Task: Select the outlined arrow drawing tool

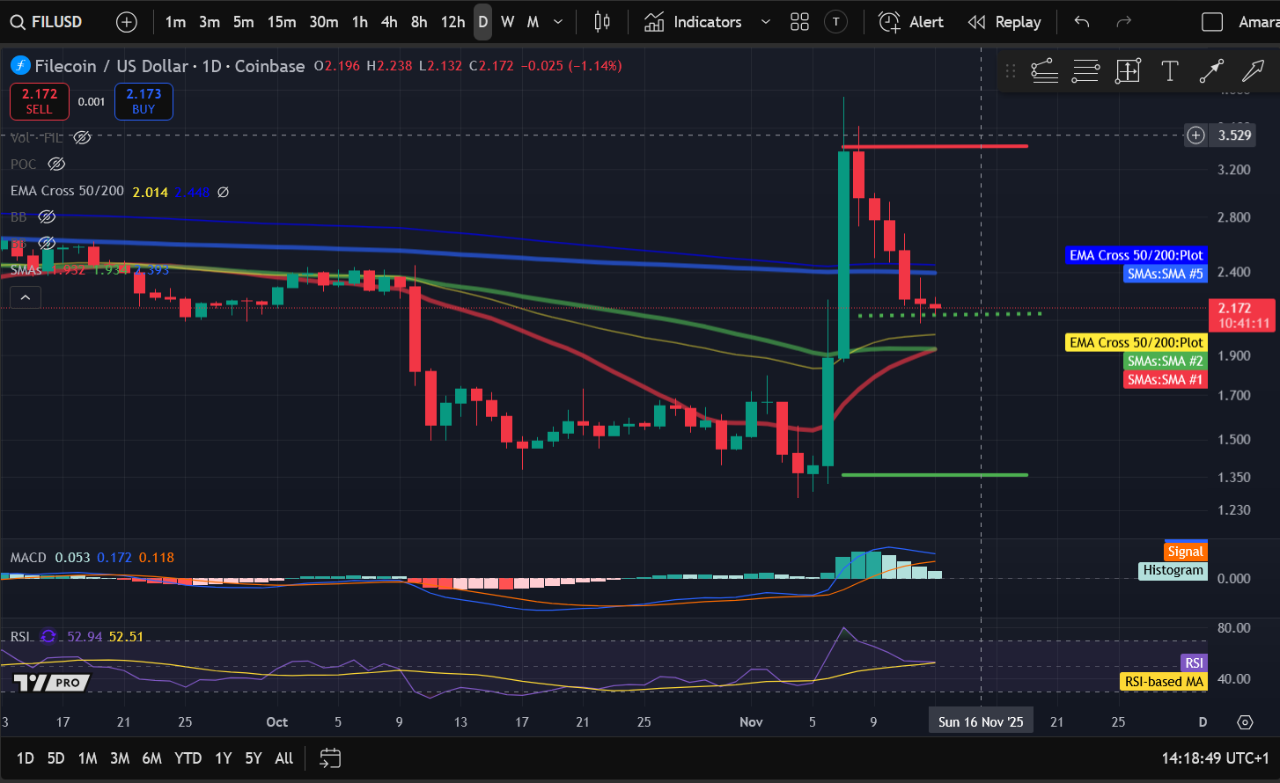Action: (x=1253, y=70)
